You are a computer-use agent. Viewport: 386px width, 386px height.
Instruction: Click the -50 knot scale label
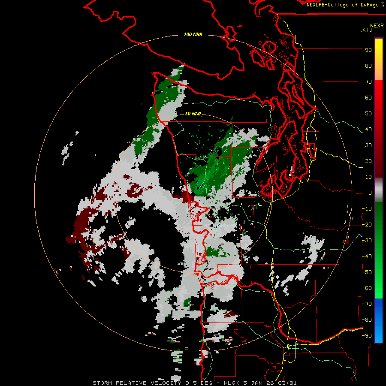[367, 272]
